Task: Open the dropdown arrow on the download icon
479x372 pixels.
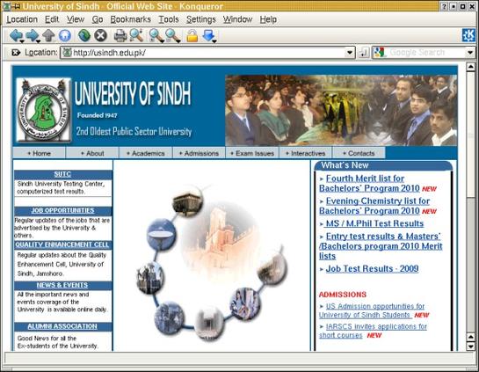Action: coord(214,41)
